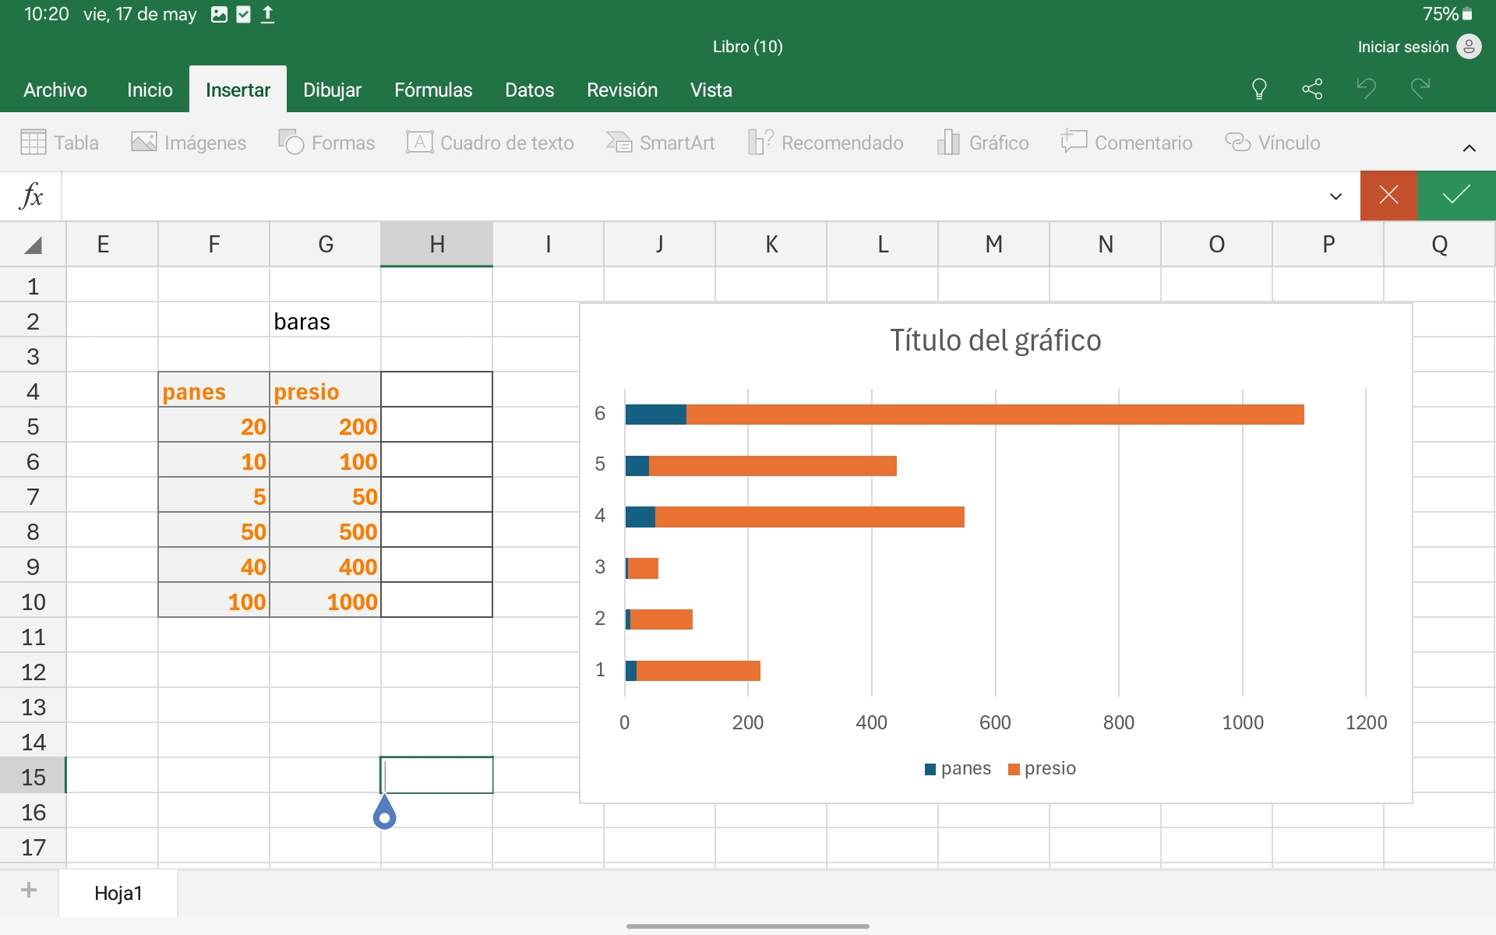Cancel the entry with the red X
Image resolution: width=1496 pixels, height=935 pixels.
point(1388,196)
